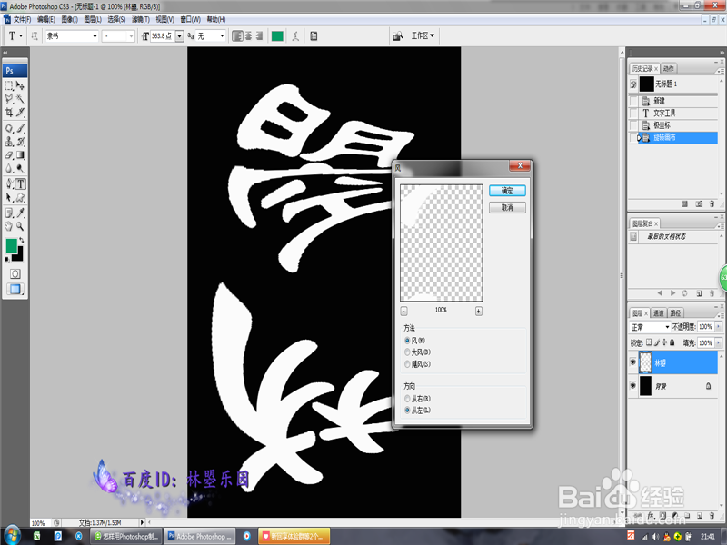Viewport: 727px width, 545px height.
Task: Toggle the character and paragraph palettes
Action: (x=314, y=36)
